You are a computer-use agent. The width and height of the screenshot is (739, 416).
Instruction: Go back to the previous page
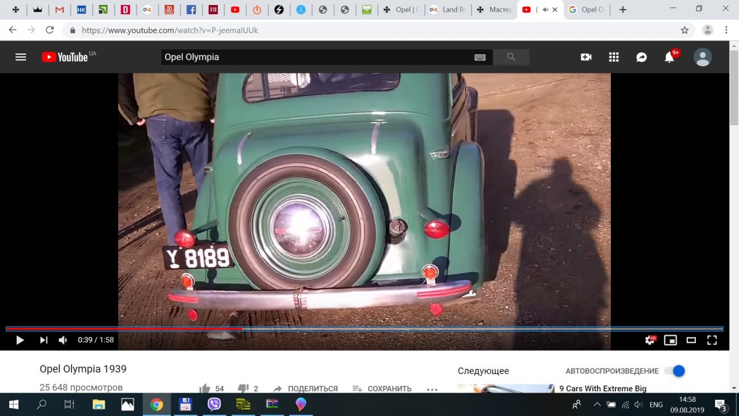[x=12, y=30]
